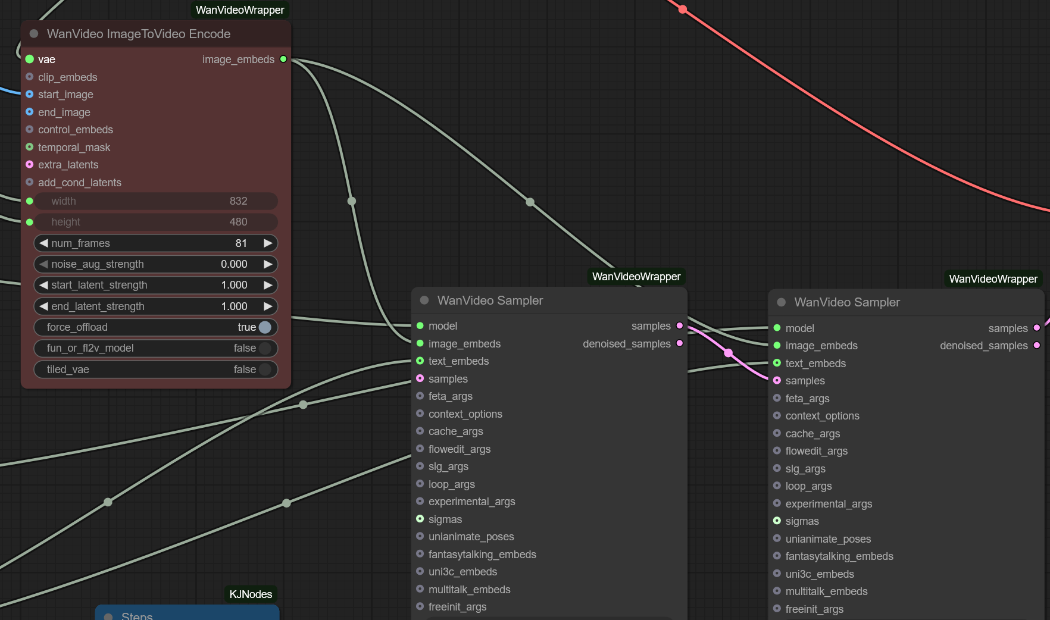Increase noise_aug_strength with the right arrow
The width and height of the screenshot is (1050, 620).
pos(268,264)
